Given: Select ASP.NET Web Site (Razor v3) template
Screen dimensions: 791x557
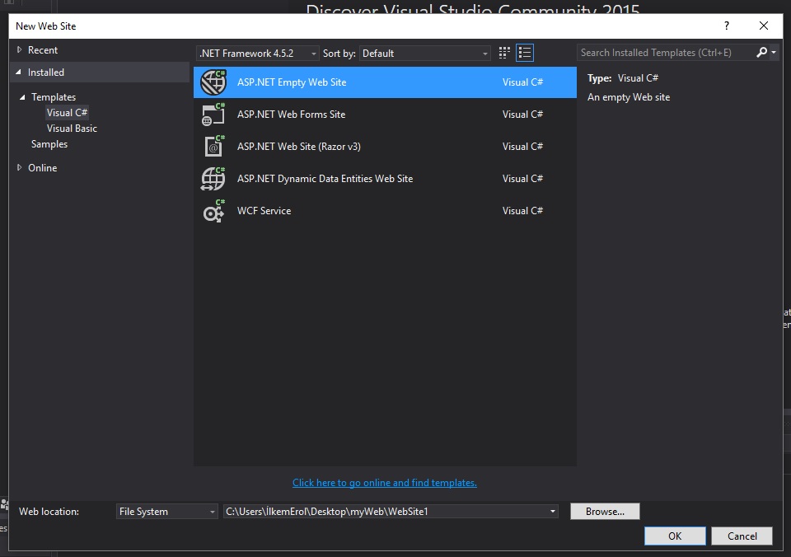Looking at the screenshot, I should [x=385, y=147].
